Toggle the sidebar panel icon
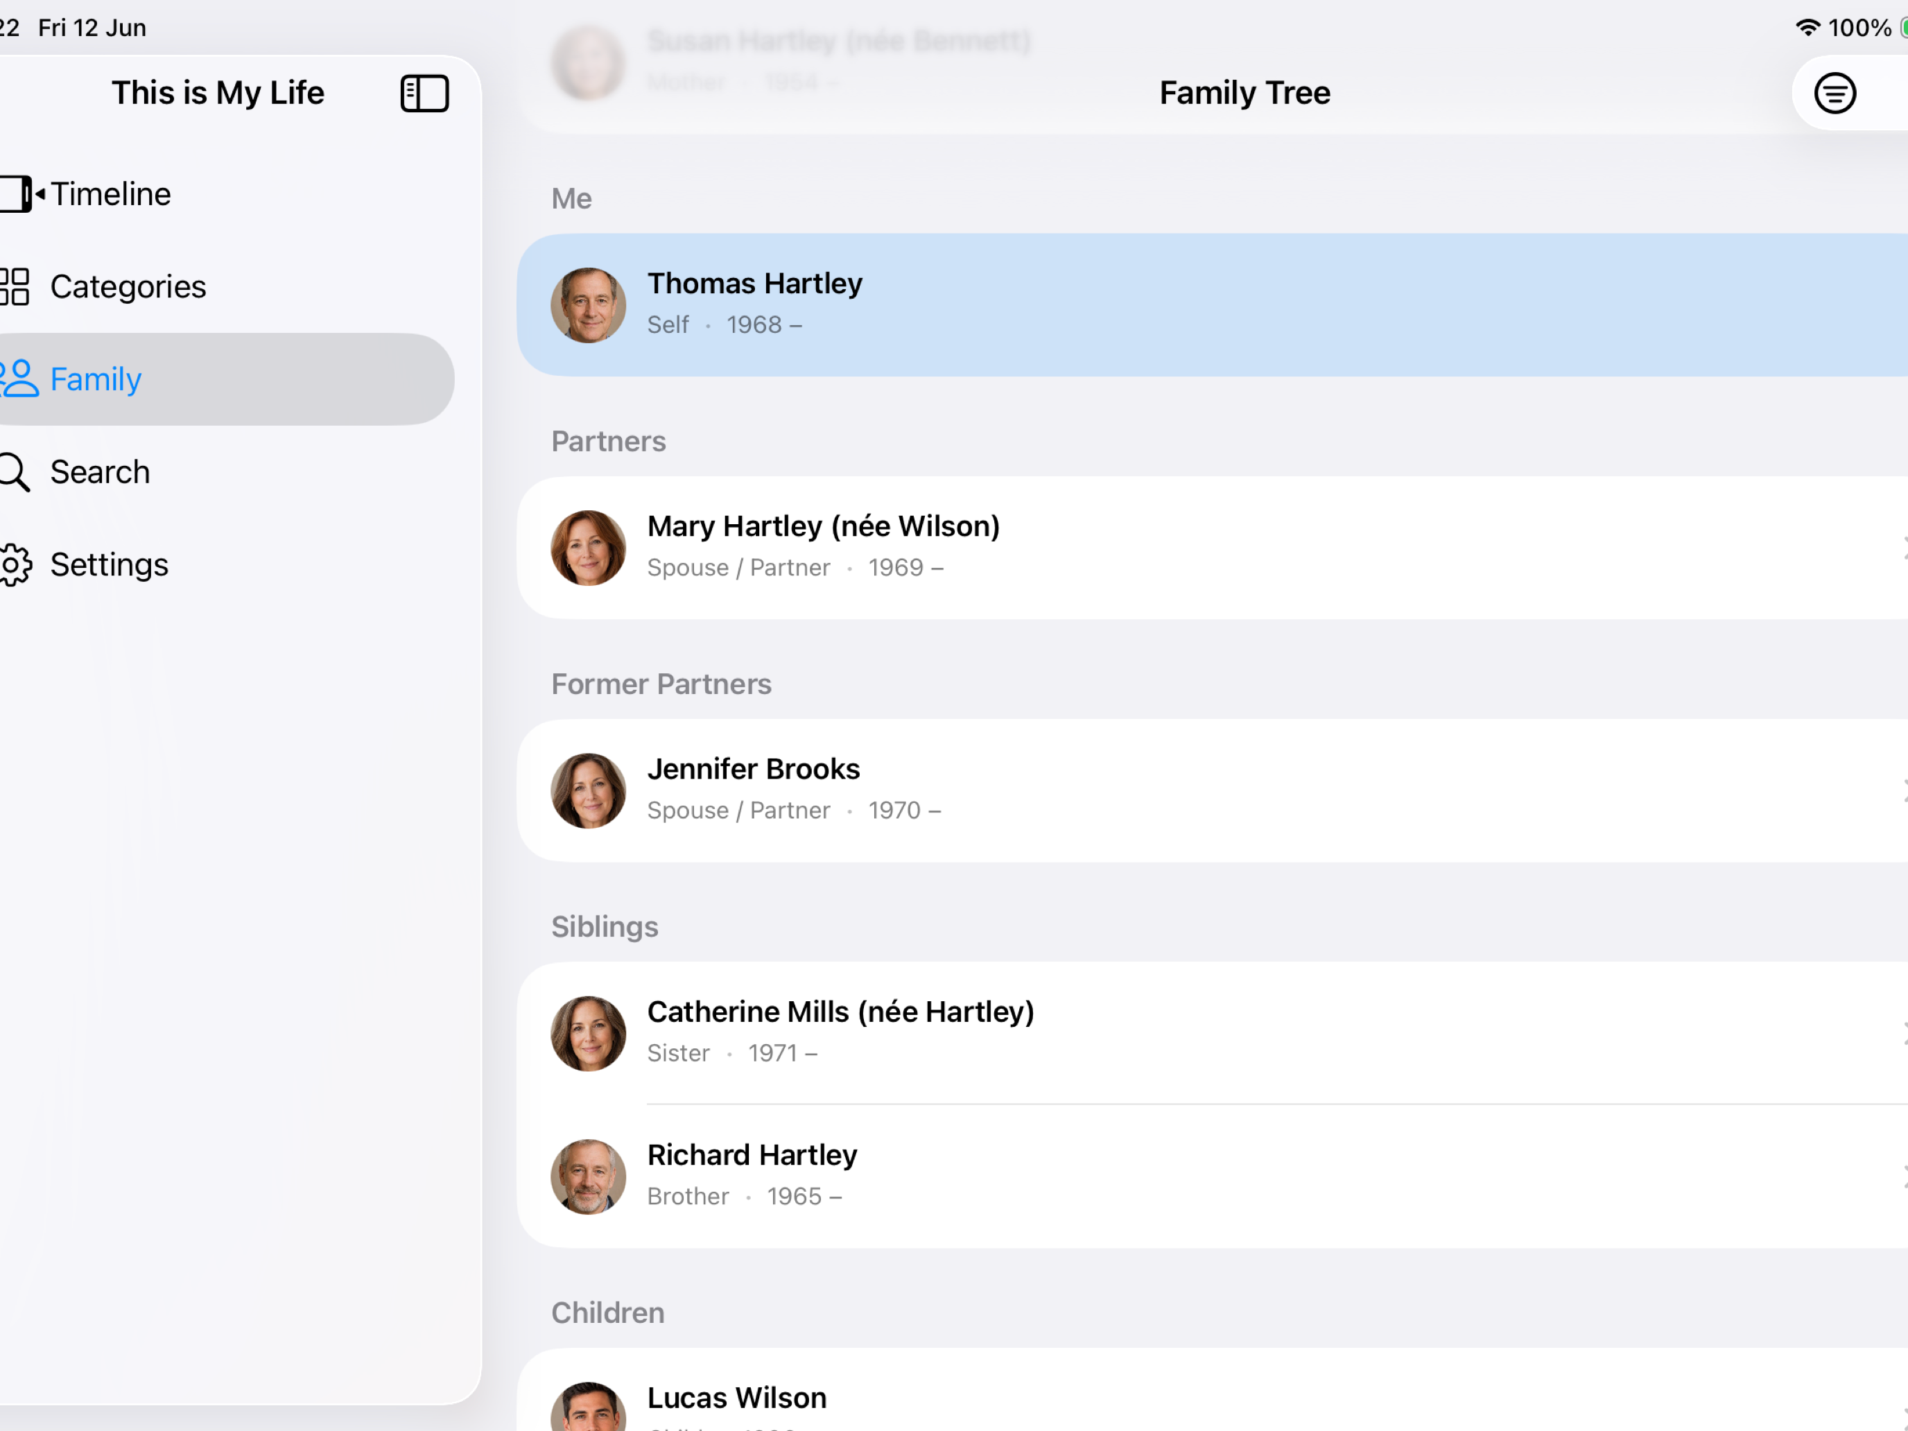This screenshot has width=1908, height=1431. click(x=424, y=93)
